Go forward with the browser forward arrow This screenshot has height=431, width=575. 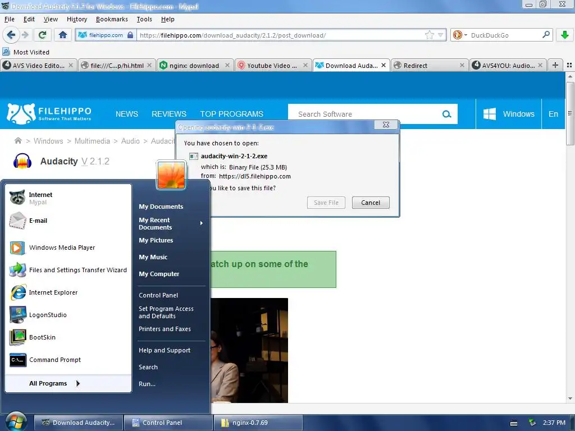(x=25, y=35)
